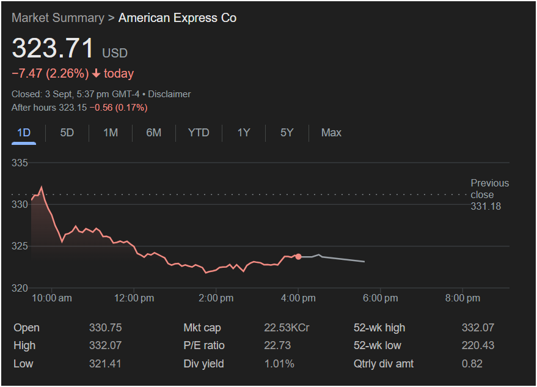Click the High value 332.07
This screenshot has width=537, height=387.
[x=106, y=345]
